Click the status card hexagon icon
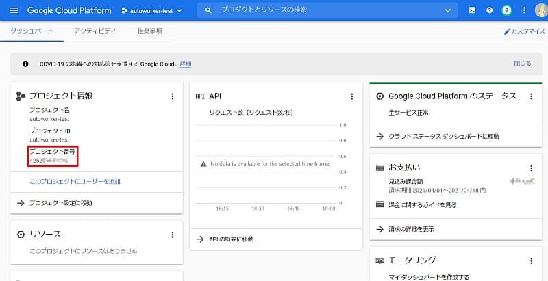This screenshot has height=281, width=548. 380,96
